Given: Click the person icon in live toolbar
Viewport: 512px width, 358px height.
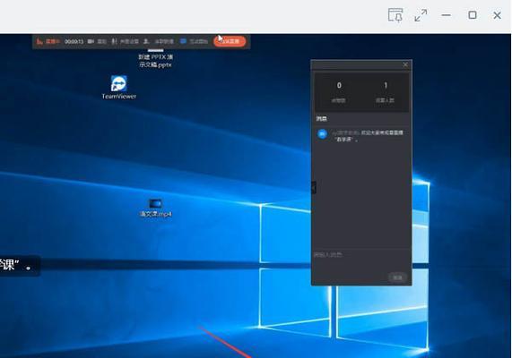Looking at the screenshot, I should tap(146, 41).
